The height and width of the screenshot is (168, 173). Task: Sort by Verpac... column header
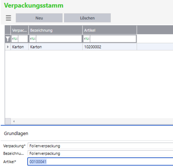click(20, 30)
